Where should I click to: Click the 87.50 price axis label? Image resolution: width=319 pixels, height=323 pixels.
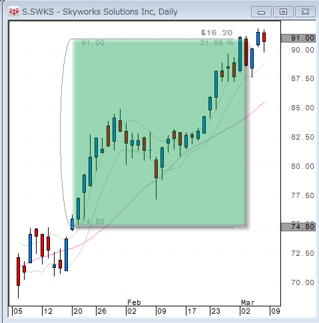[302, 78]
